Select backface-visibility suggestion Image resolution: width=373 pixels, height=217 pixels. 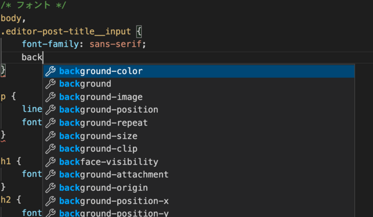pos(199,162)
